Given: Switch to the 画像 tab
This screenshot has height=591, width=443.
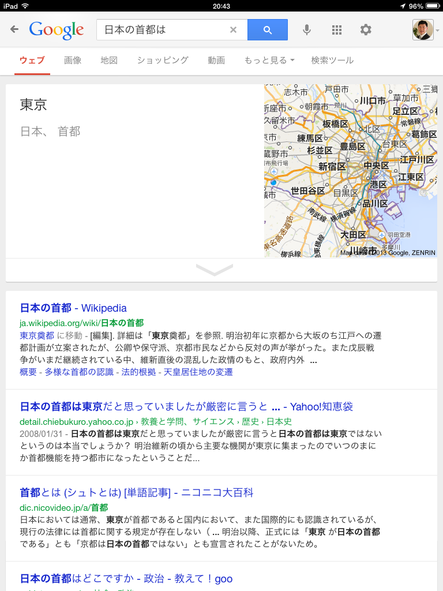Looking at the screenshot, I should pyautogui.click(x=73, y=60).
